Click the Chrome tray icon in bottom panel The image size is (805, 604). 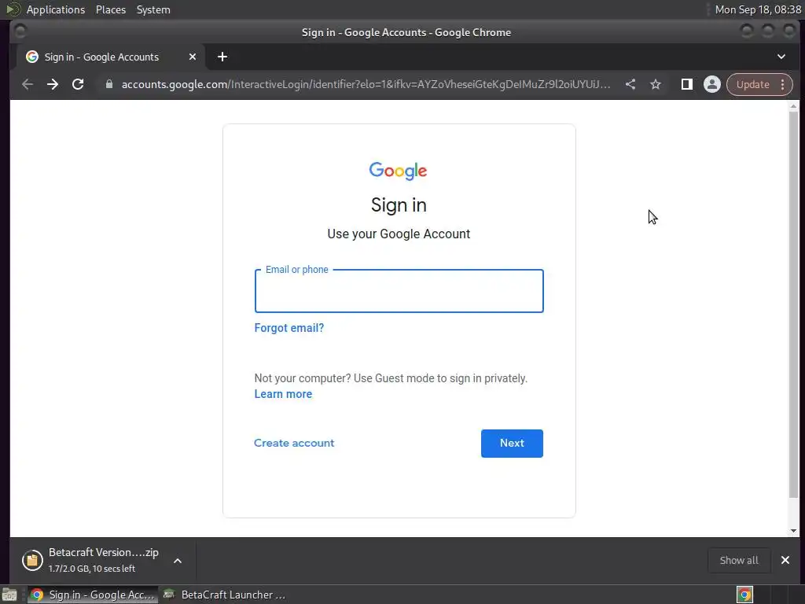pos(744,595)
